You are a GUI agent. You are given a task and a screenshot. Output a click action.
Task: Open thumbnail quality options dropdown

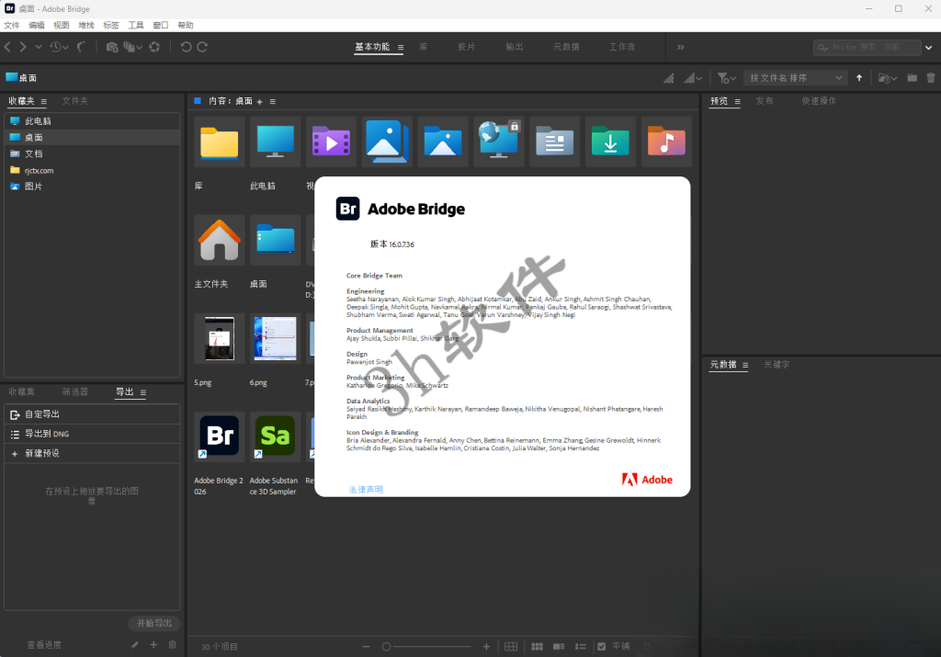coord(693,78)
